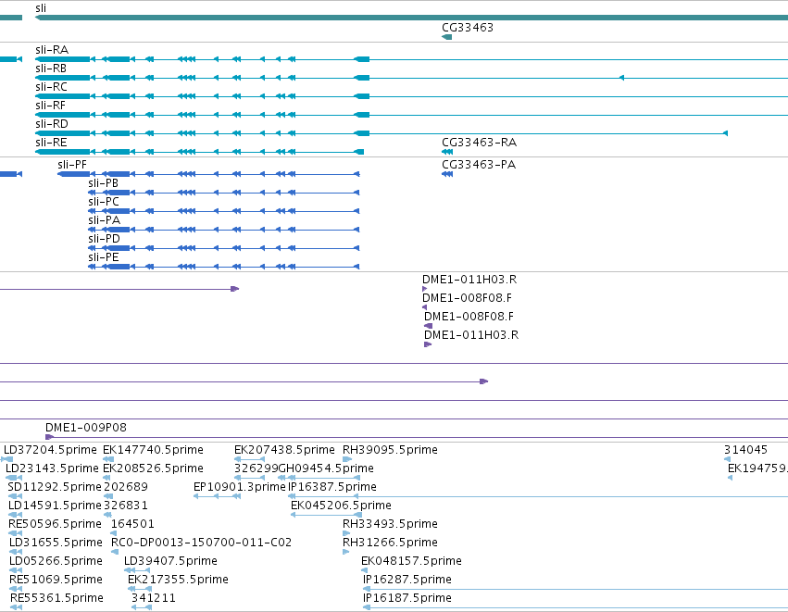788x612 pixels.
Task: Click the EK147740.5prime EST label
Action: (154, 450)
